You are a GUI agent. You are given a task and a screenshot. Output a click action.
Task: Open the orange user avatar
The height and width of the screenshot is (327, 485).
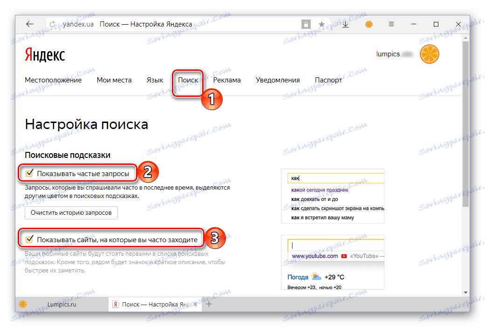coord(429,54)
